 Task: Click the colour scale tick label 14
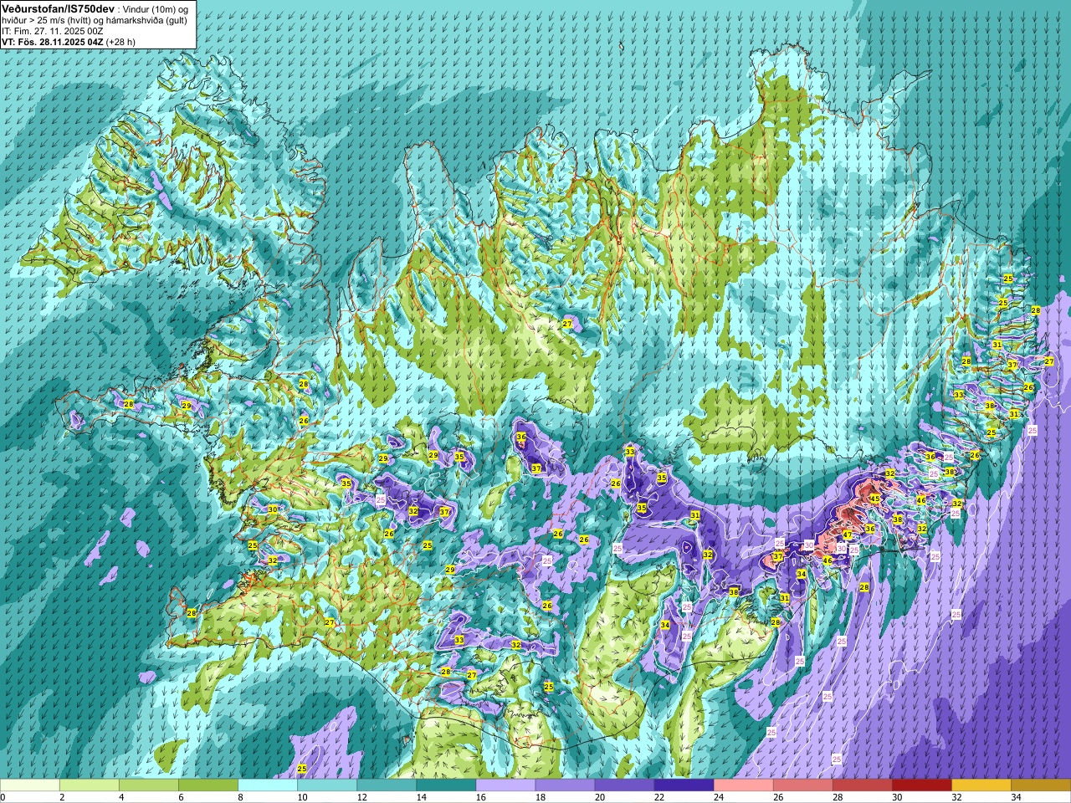click(x=422, y=797)
